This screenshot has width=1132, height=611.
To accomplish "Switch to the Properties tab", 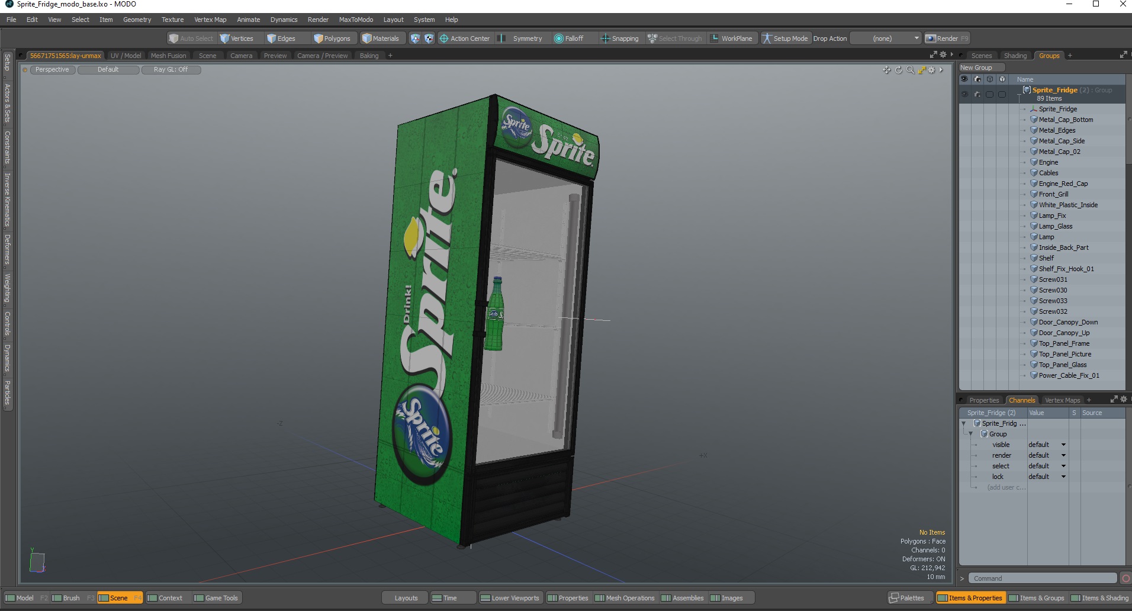I will [x=984, y=400].
